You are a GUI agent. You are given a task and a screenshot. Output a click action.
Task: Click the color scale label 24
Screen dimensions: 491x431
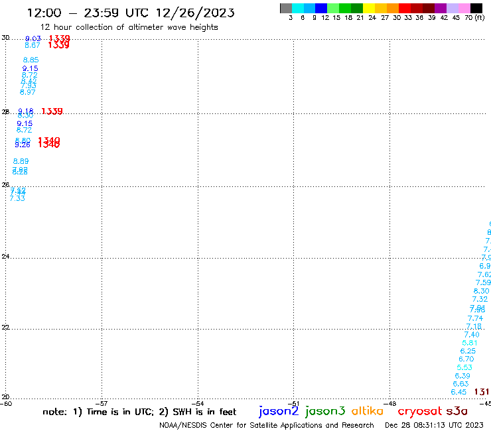[372, 18]
